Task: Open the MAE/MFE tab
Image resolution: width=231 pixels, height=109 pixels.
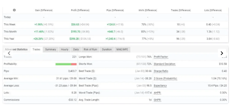Action: point(122,50)
